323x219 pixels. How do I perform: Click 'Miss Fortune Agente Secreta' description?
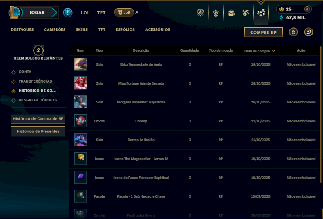point(141,83)
